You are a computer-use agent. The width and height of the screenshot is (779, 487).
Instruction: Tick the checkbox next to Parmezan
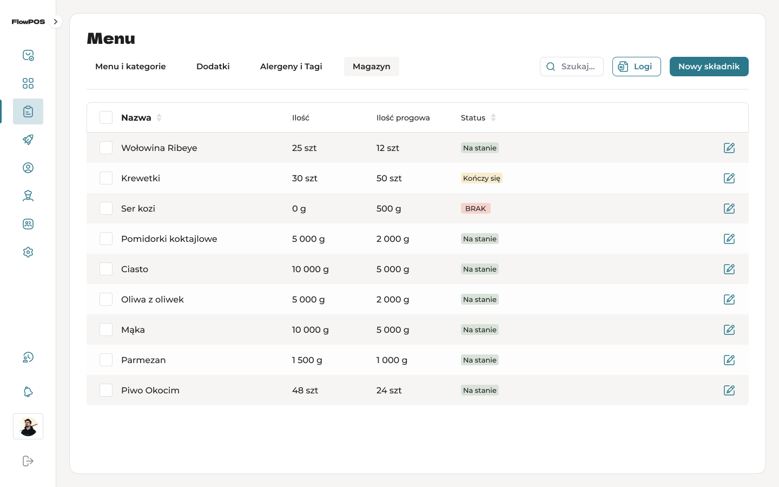point(106,360)
